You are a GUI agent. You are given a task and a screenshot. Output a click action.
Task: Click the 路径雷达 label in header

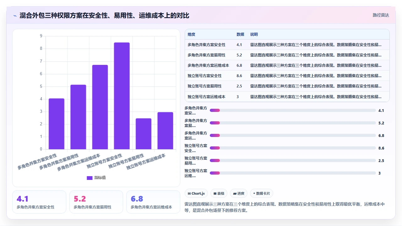click(x=381, y=15)
